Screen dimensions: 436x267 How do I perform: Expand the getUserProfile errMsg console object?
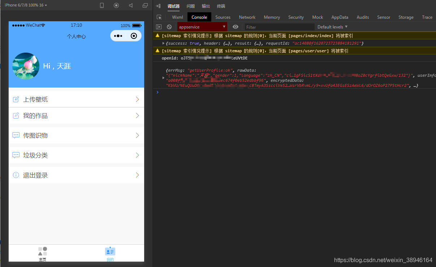(163, 78)
